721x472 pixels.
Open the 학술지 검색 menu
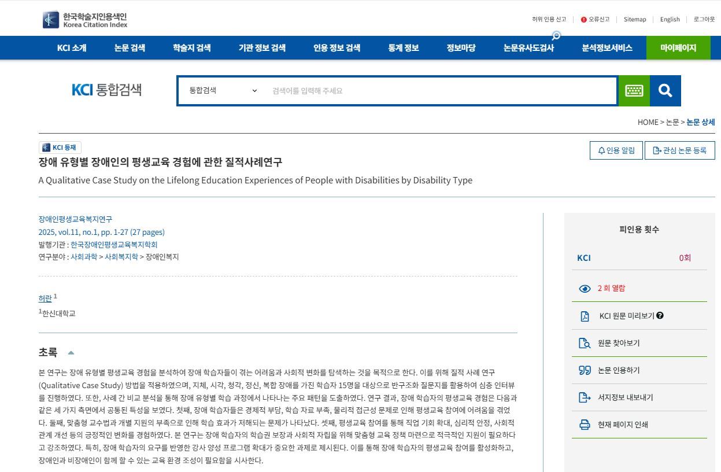192,48
